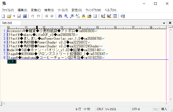Screen dimensions: 173x112
Task: Click msPowerOverlay_ver.1.0 on line 3
Action: [61, 39]
